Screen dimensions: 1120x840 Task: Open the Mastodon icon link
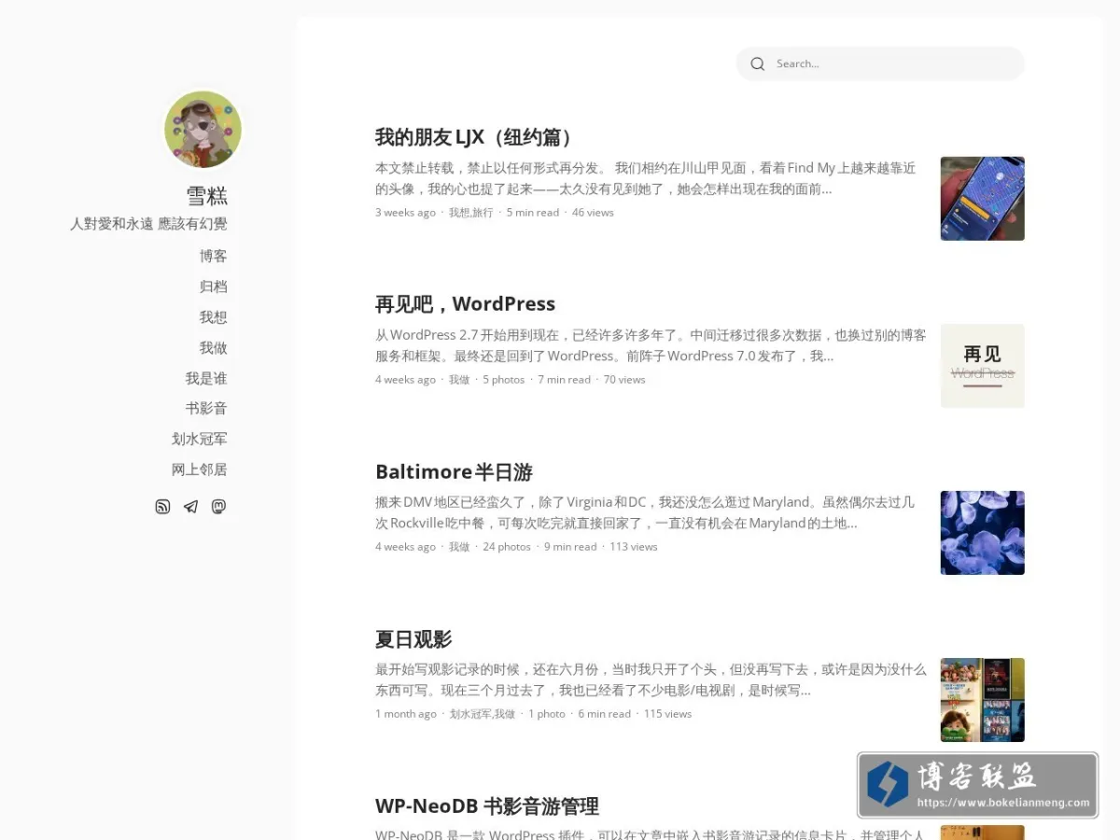pyautogui.click(x=218, y=507)
